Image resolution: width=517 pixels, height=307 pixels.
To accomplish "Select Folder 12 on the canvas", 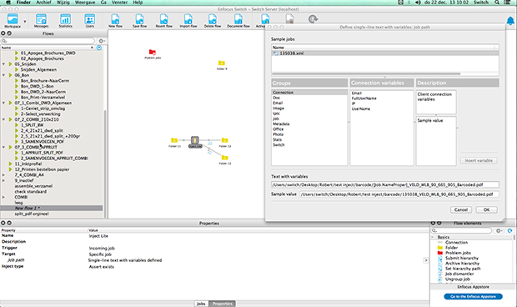I will (225, 140).
